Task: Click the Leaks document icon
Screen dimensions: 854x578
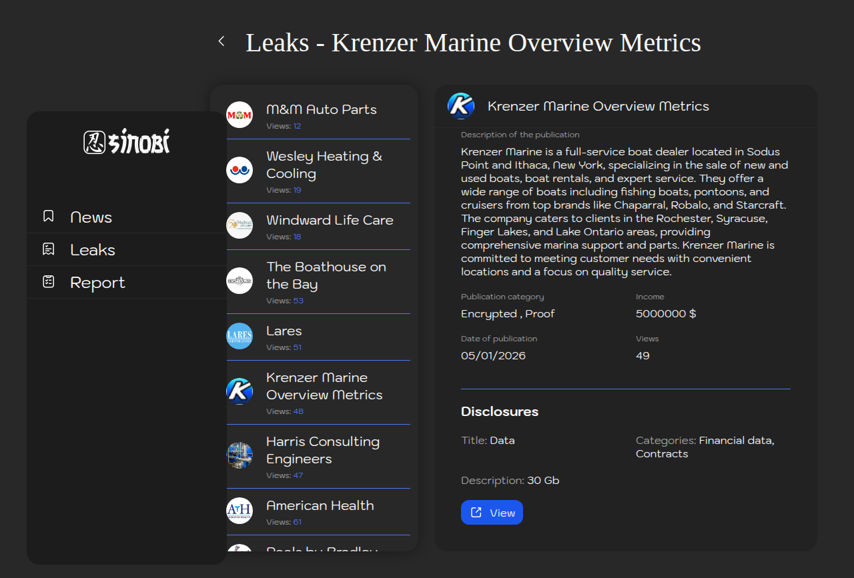Action: 49,249
